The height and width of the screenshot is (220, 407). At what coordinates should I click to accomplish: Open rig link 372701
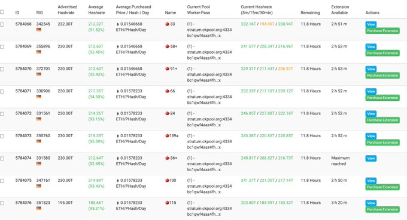coord(43,69)
